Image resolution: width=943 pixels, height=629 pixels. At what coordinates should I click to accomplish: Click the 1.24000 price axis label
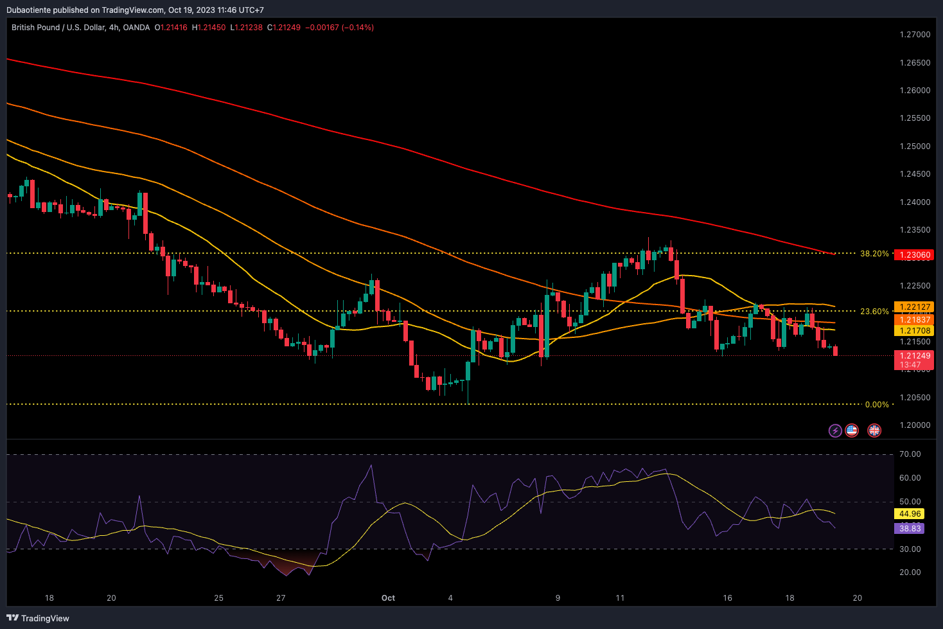915,202
